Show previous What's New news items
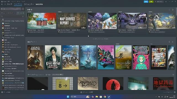Image resolution: width=177 pixels, height=99 pixels. [x=170, y=10]
